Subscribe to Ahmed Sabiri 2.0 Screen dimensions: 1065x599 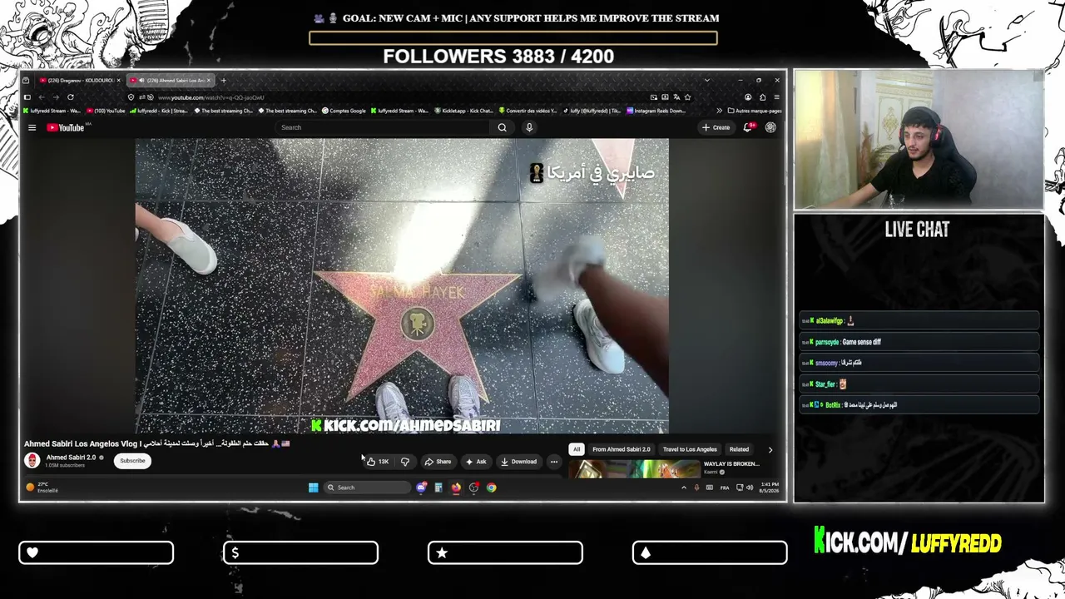click(x=132, y=461)
